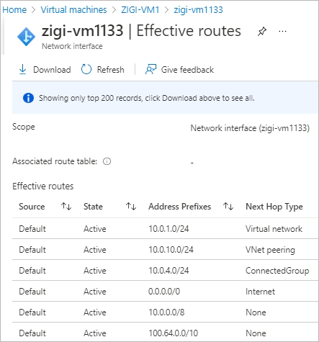Open the more options ellipsis menu
Viewport: 319px width, 342px height.
pyautogui.click(x=283, y=32)
